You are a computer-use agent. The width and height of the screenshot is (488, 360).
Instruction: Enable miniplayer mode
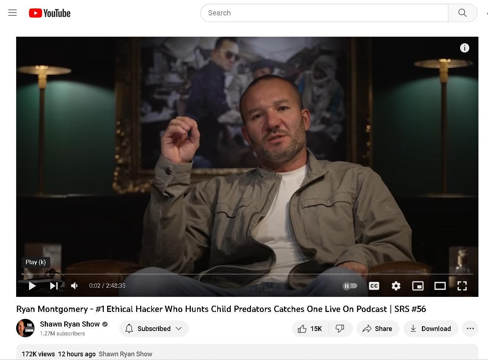(418, 286)
